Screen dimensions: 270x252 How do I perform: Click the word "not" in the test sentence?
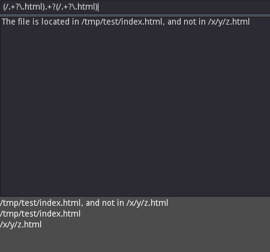click(x=190, y=22)
